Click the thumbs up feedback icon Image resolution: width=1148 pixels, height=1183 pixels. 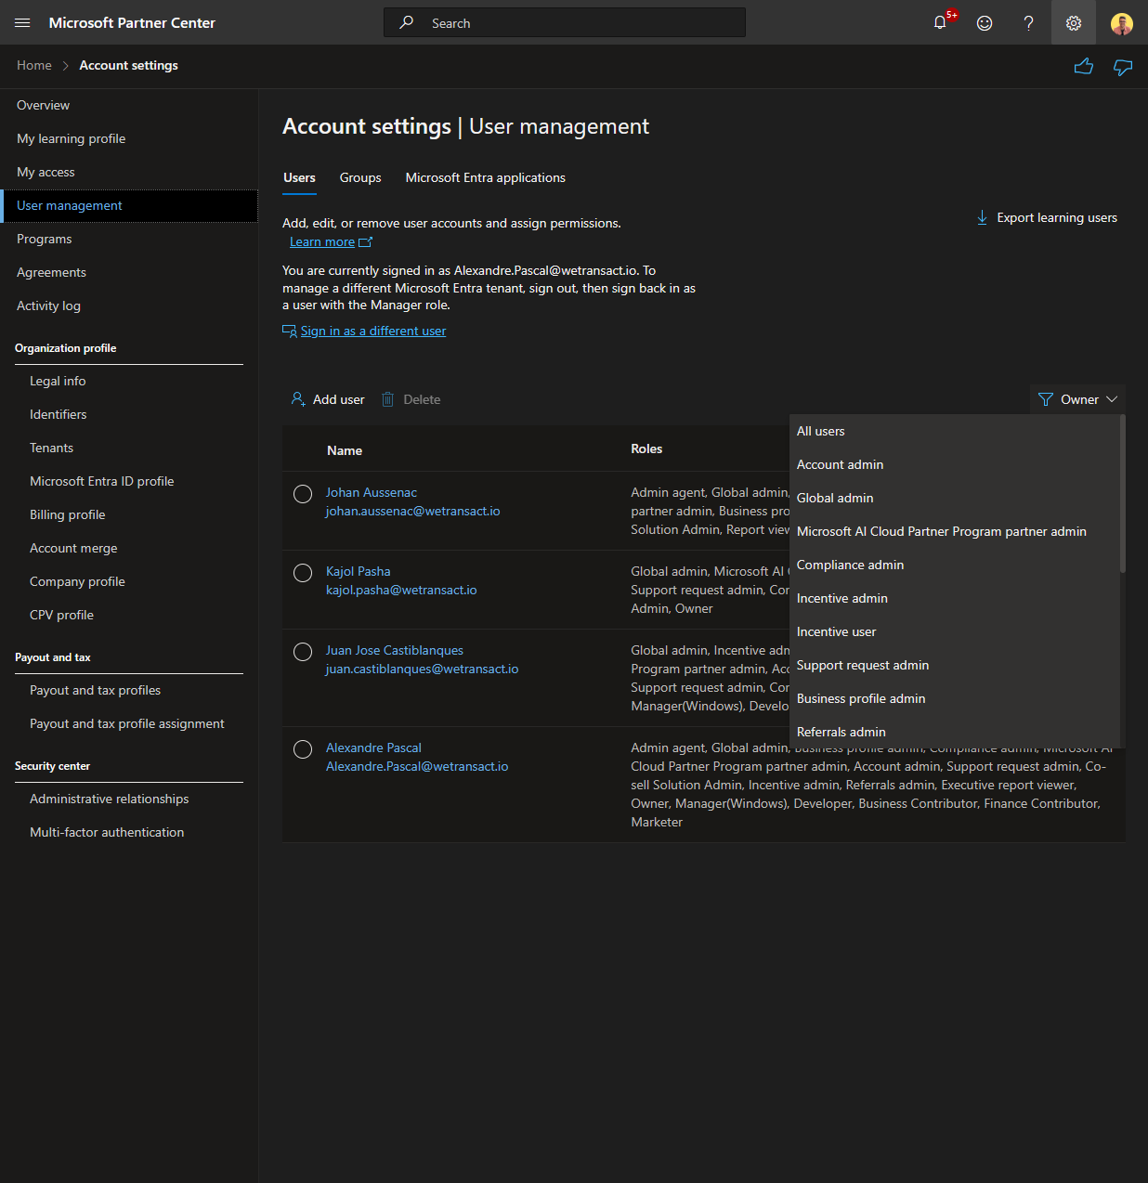(1083, 66)
